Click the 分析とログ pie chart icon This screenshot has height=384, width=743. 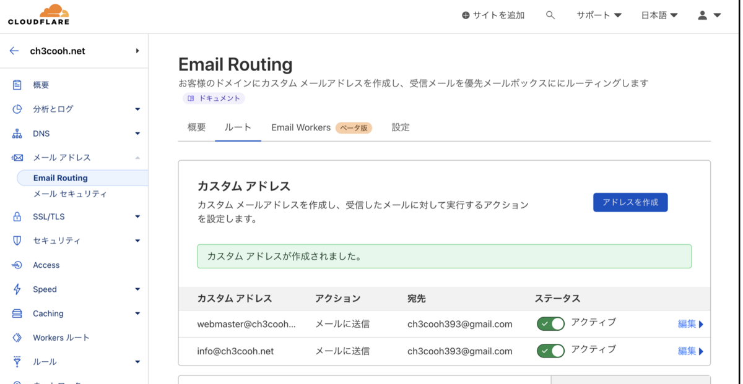(x=17, y=109)
